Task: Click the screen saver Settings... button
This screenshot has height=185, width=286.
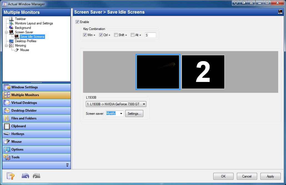Action: 134,114
